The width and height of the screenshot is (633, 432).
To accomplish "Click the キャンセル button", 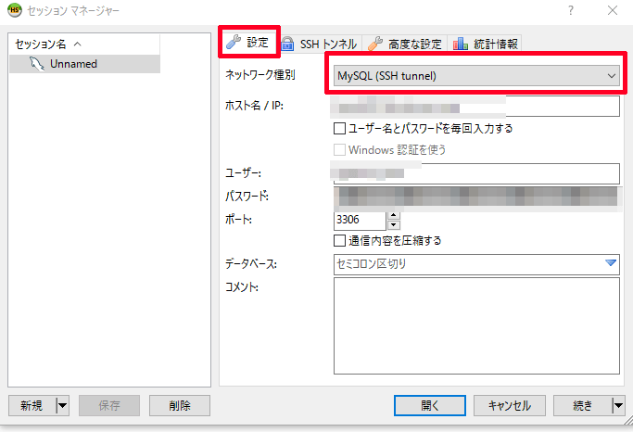I will pos(510,405).
